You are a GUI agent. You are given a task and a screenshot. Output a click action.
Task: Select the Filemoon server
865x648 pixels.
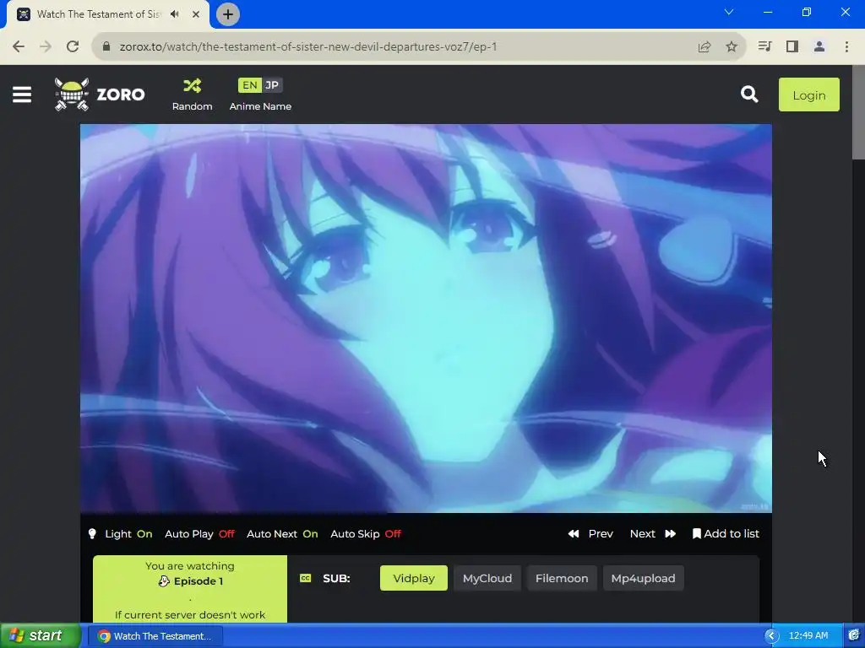tap(562, 578)
